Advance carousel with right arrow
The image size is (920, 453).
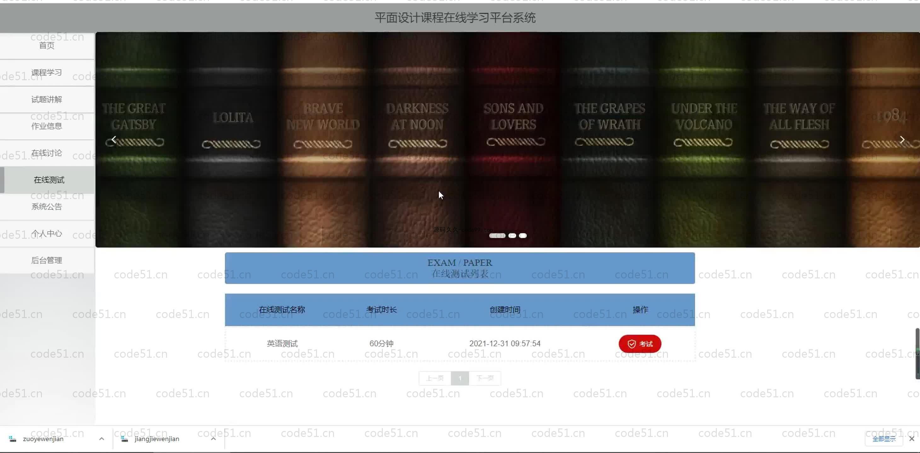[x=902, y=139]
